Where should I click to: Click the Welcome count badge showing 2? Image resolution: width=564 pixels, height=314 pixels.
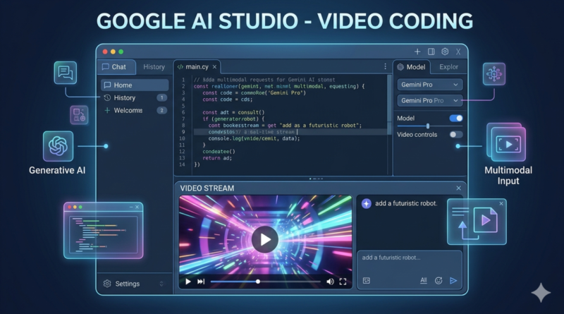pyautogui.click(x=161, y=110)
